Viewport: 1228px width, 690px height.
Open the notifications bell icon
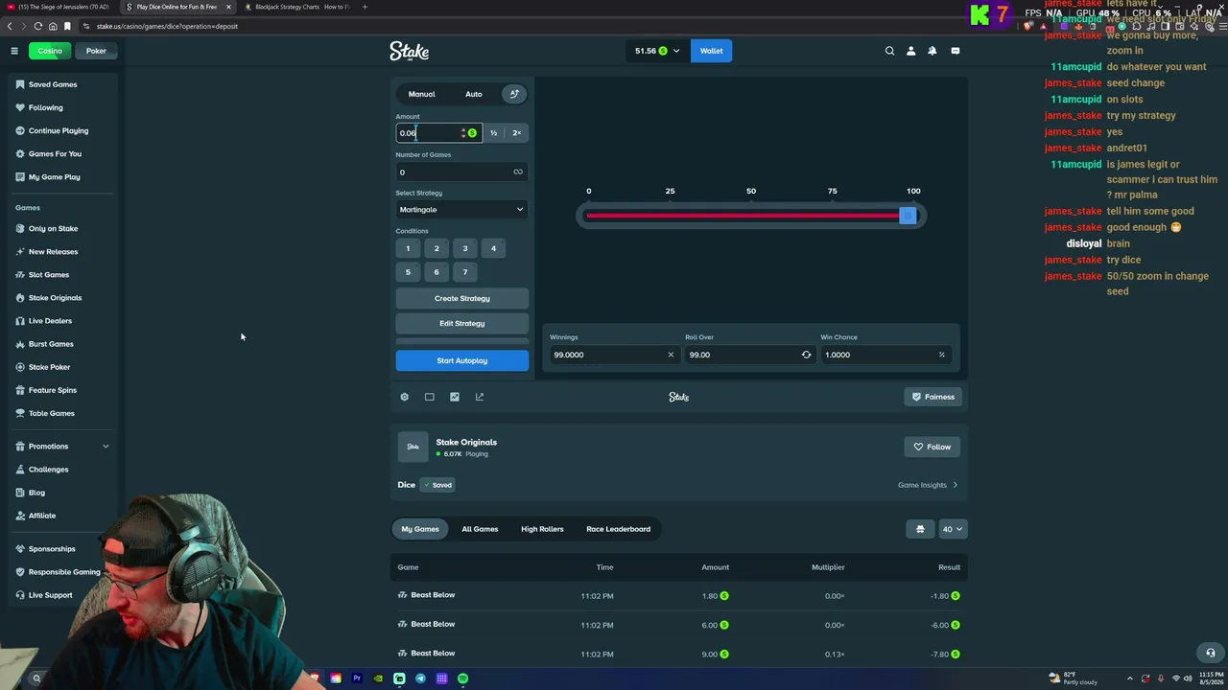(x=932, y=51)
